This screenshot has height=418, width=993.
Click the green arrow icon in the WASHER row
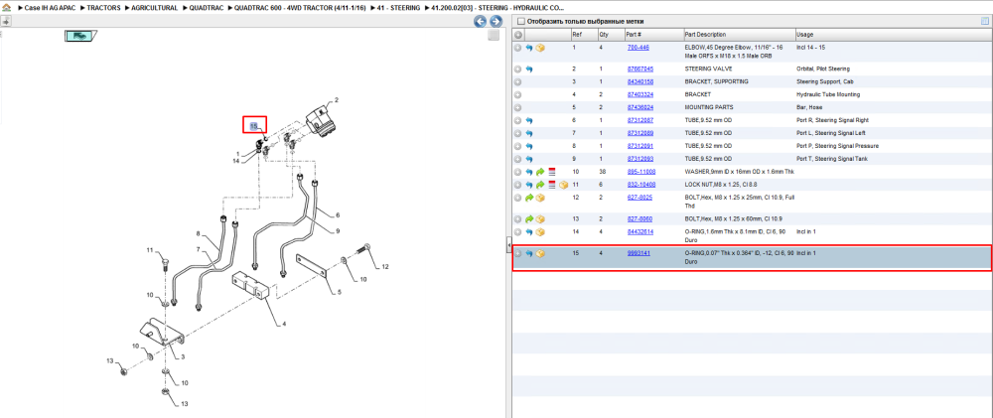[540, 172]
